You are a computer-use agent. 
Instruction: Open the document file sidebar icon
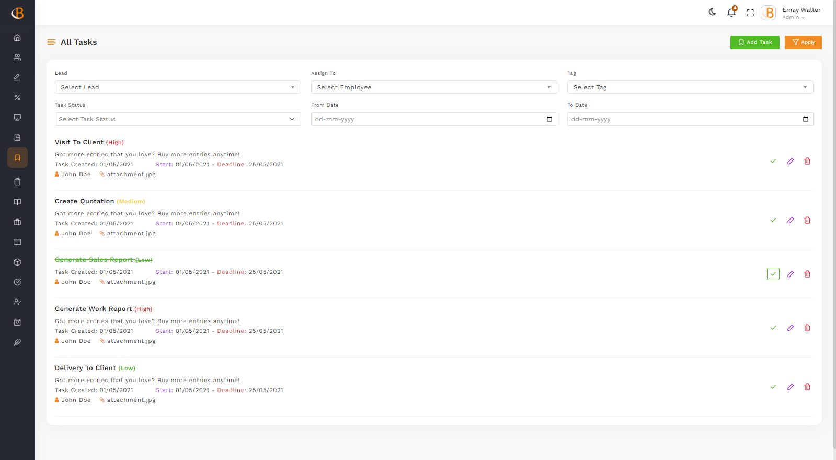(17, 137)
